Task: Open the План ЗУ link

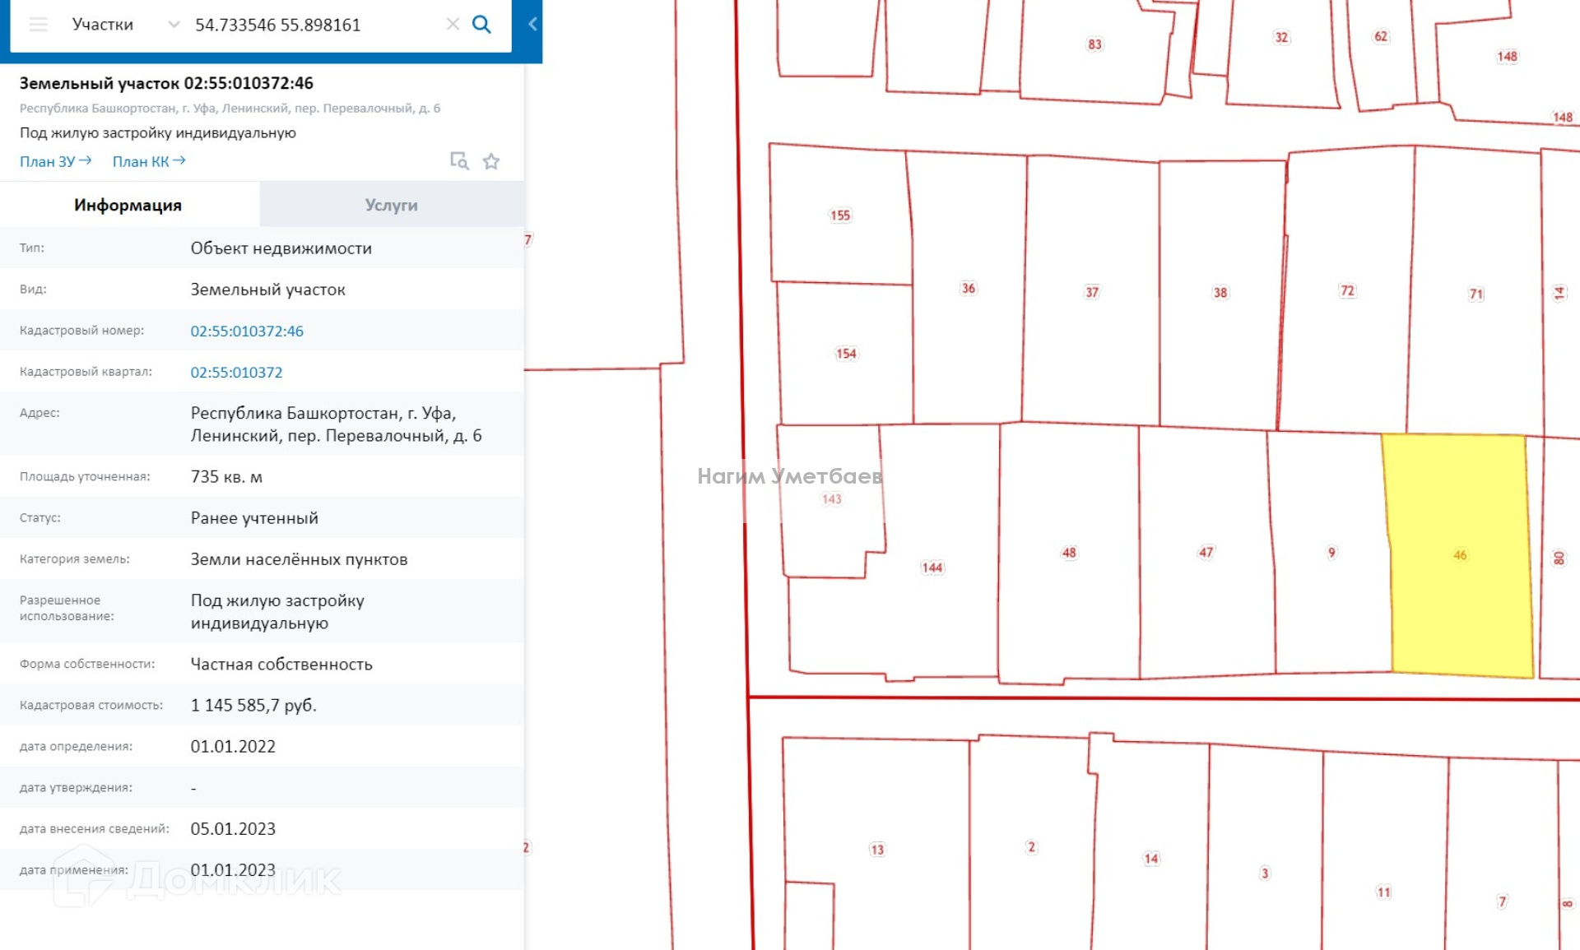Action: (55, 161)
